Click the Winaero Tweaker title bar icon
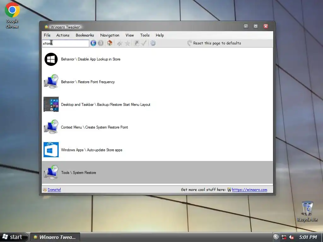 [46, 27]
